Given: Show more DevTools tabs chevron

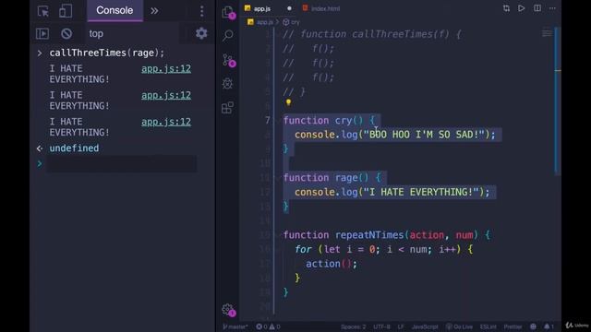Looking at the screenshot, I should (x=154, y=11).
